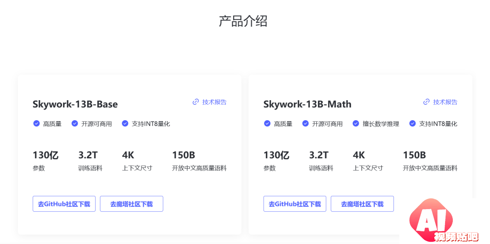Viewport: 490px width, 244px height.
Task: Click 去魔塔社区下载 on Skywork-13B-Base card
Action: [x=132, y=204]
